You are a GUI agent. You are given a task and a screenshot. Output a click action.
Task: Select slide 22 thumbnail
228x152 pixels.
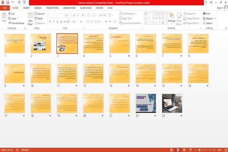146,103
